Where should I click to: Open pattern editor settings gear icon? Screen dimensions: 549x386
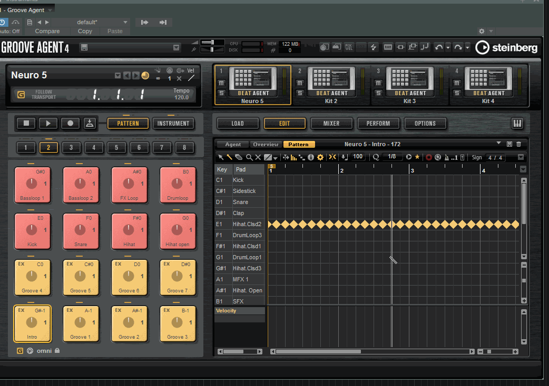(x=320, y=157)
